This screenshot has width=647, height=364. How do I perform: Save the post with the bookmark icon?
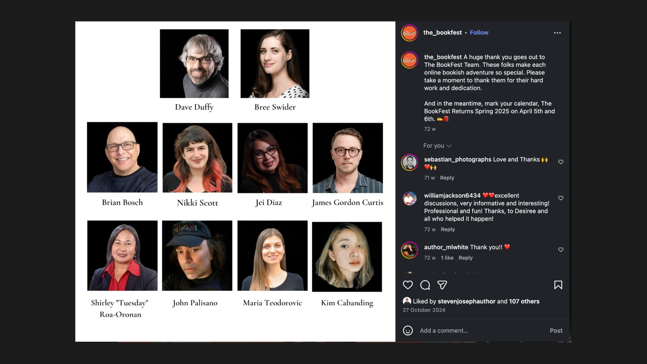point(558,285)
